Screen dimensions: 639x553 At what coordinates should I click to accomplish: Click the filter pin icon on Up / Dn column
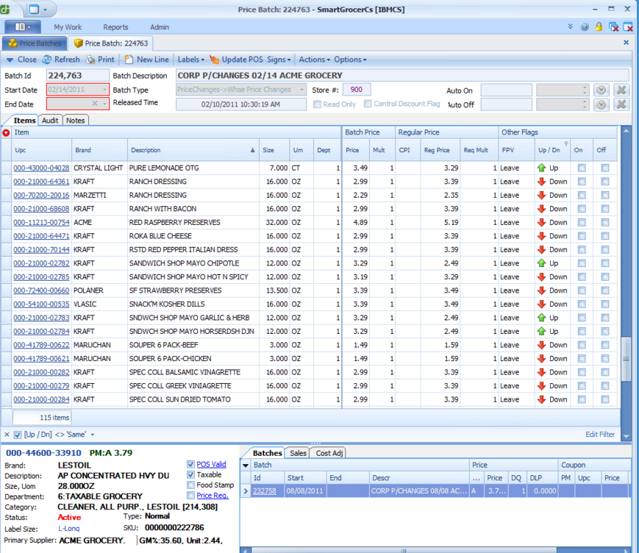pos(566,143)
